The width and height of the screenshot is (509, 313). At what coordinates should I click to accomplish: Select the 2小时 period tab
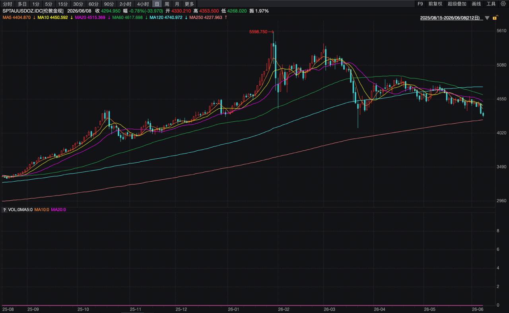[125, 4]
